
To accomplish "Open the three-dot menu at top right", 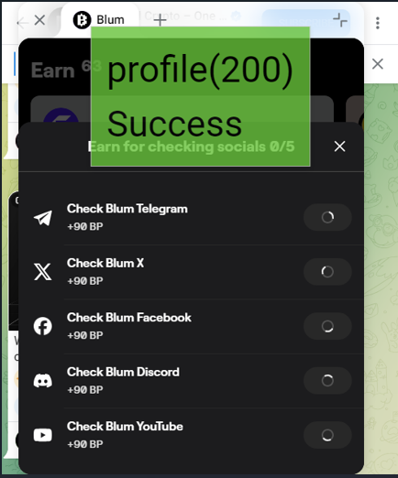I will 378,23.
